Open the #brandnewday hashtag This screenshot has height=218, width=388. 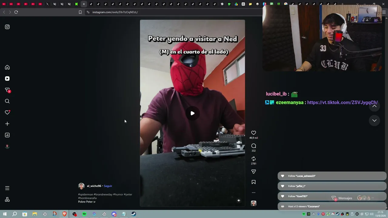[x=103, y=194]
